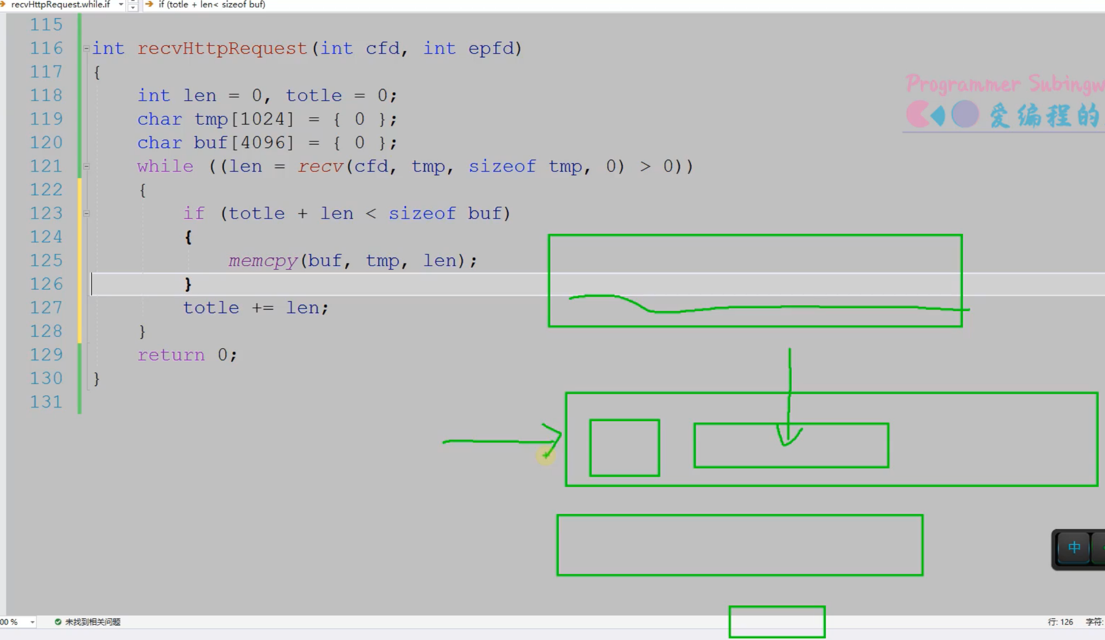Click the green no-issues-found checkmark icon

click(58, 622)
